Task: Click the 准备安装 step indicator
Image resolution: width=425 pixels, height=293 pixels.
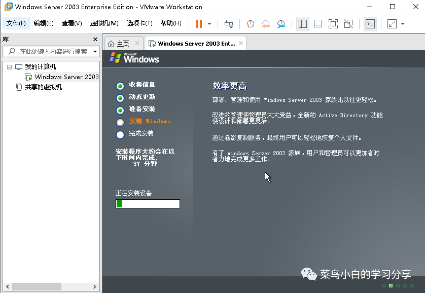Action: pyautogui.click(x=120, y=110)
